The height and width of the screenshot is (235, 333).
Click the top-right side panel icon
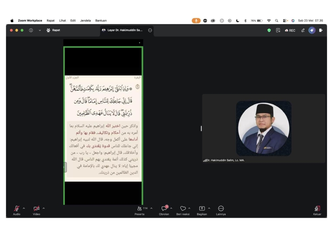(321, 30)
